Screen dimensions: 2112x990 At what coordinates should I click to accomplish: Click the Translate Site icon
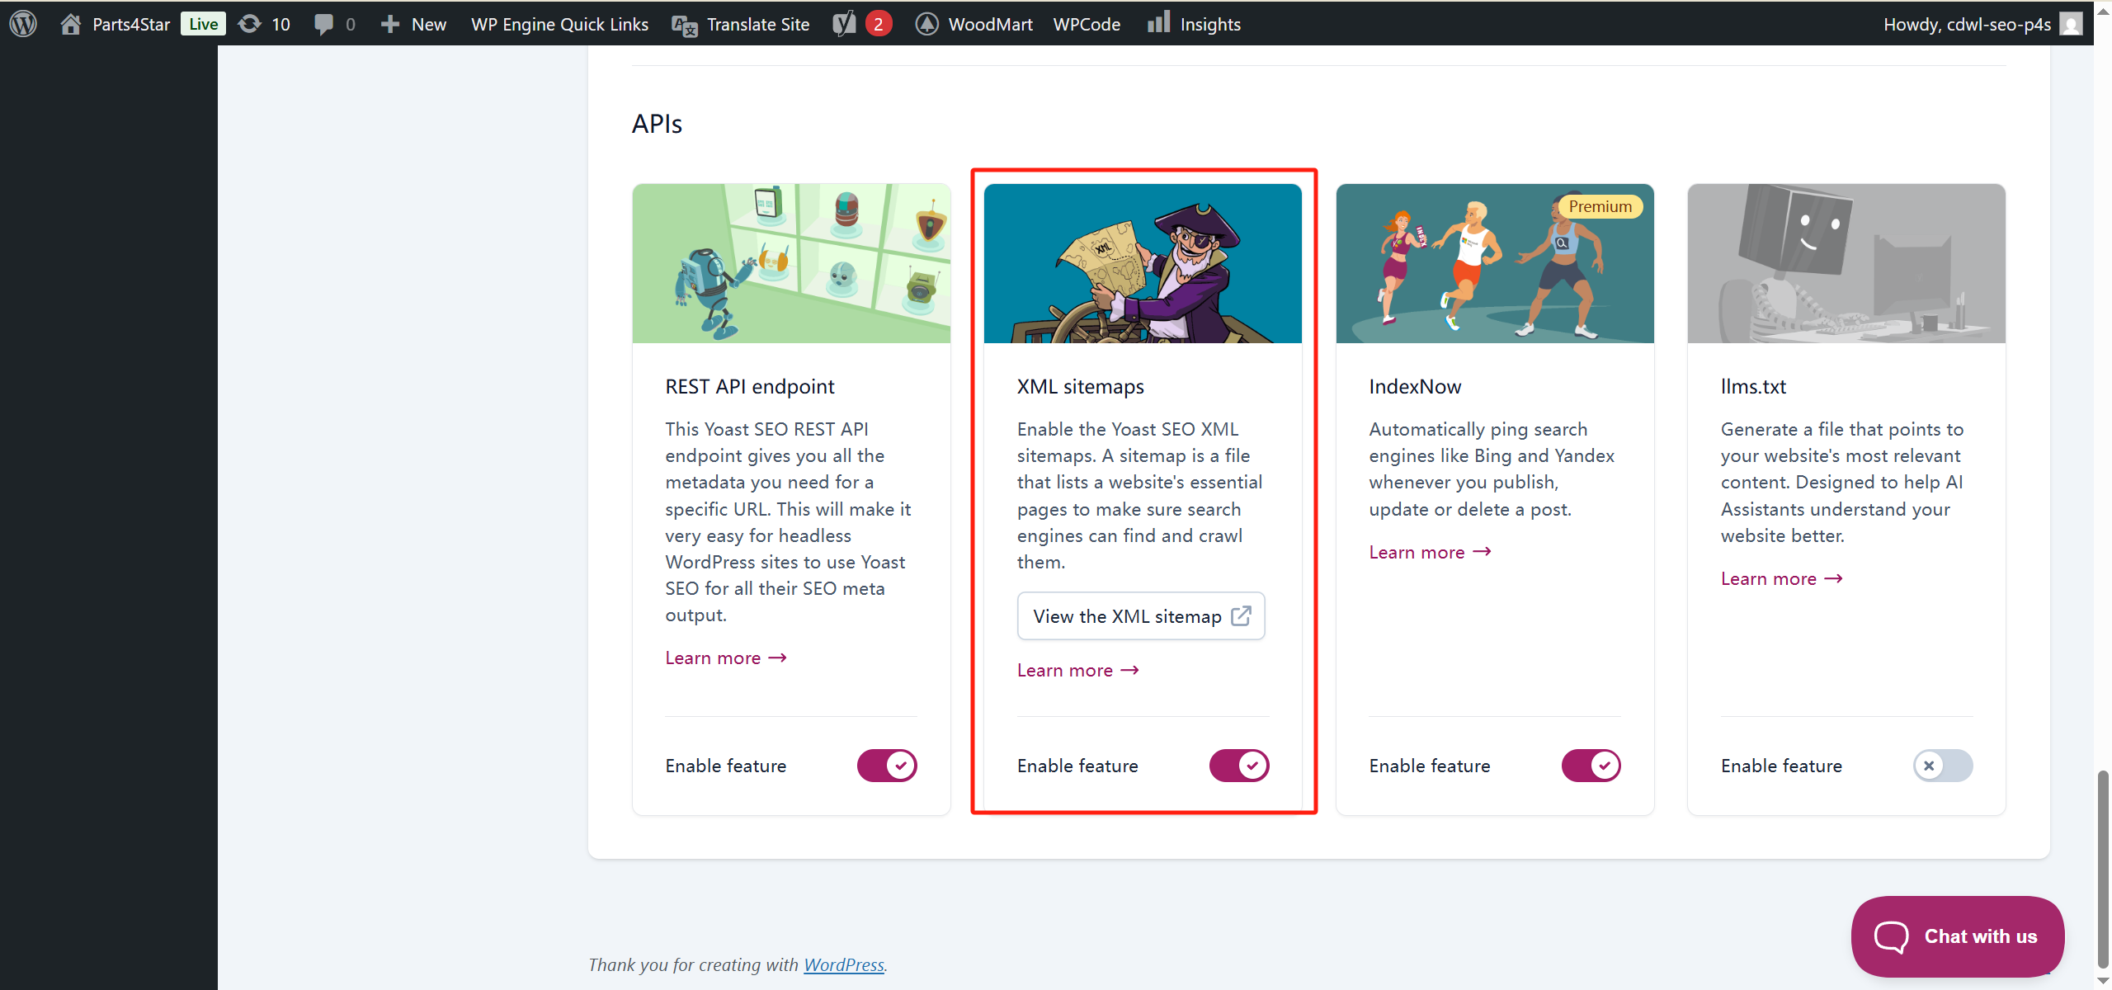(x=685, y=25)
